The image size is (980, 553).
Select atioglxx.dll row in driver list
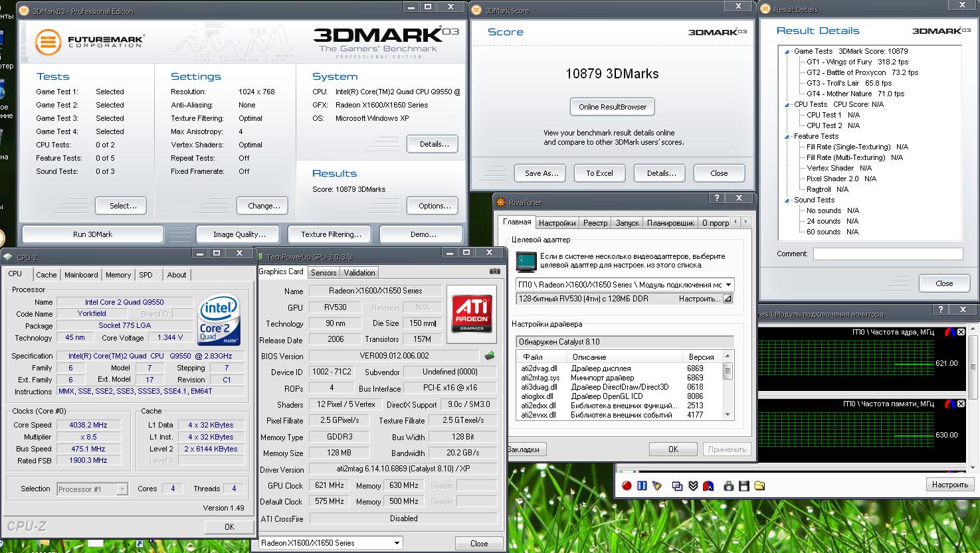(x=618, y=396)
